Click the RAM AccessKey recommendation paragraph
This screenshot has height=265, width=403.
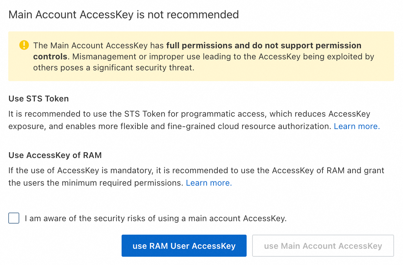196,170
